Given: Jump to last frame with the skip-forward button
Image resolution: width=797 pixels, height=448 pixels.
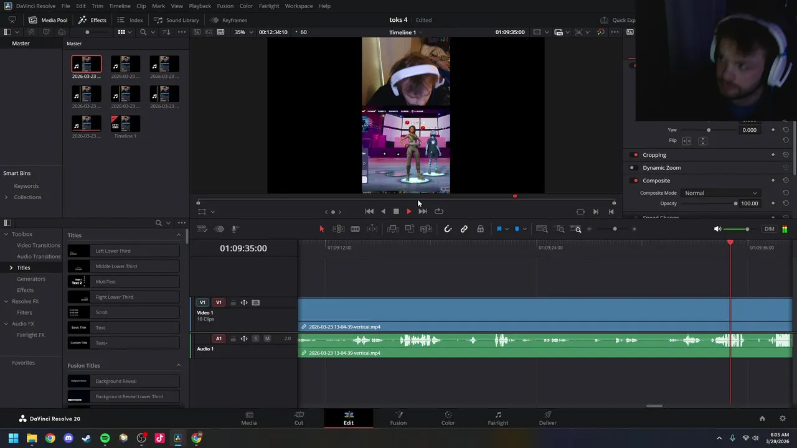Looking at the screenshot, I should coord(423,212).
